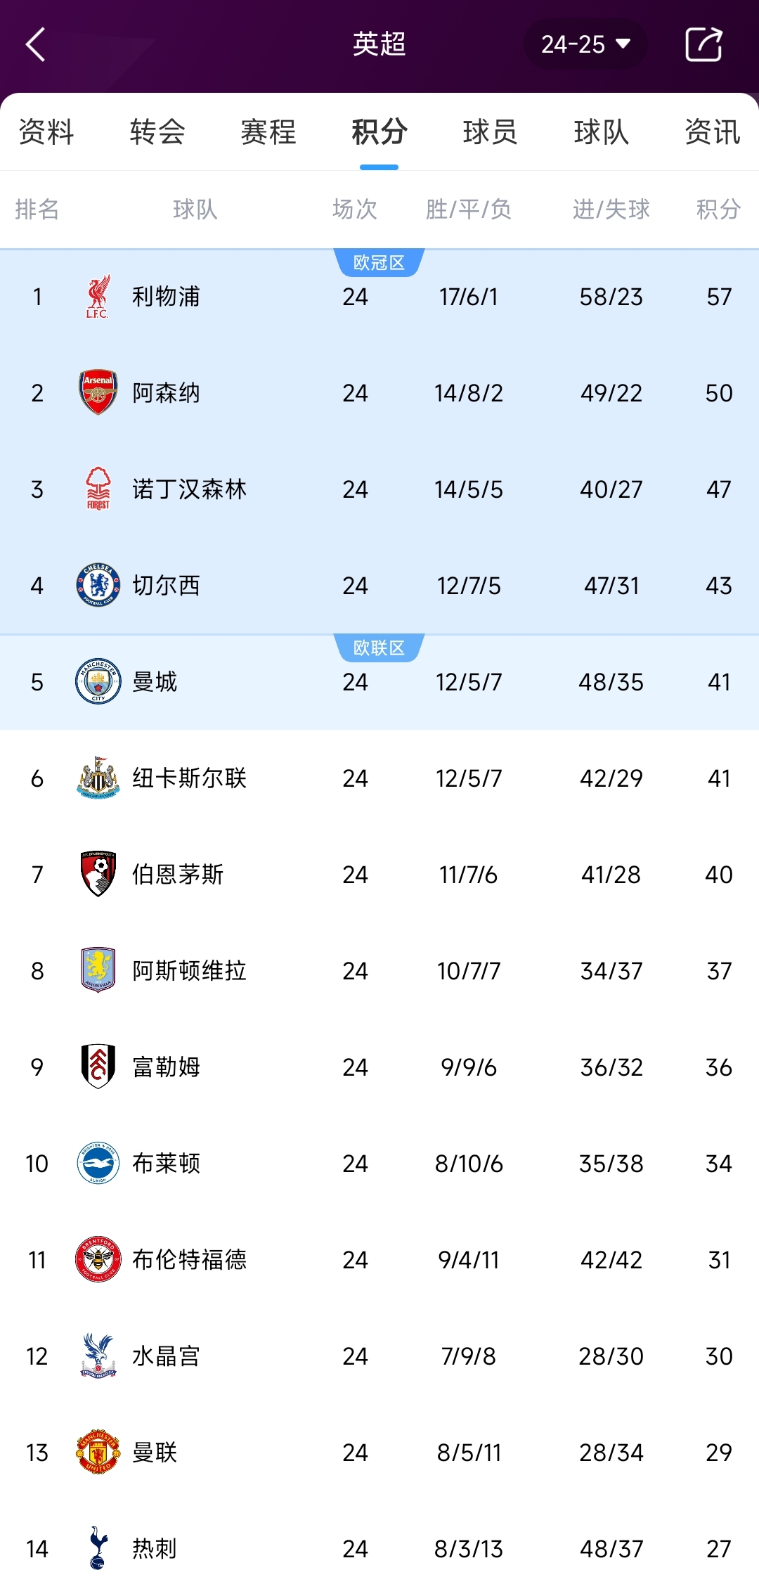Open the 24-25 season dropdown
The image size is (759, 1596).
click(585, 44)
